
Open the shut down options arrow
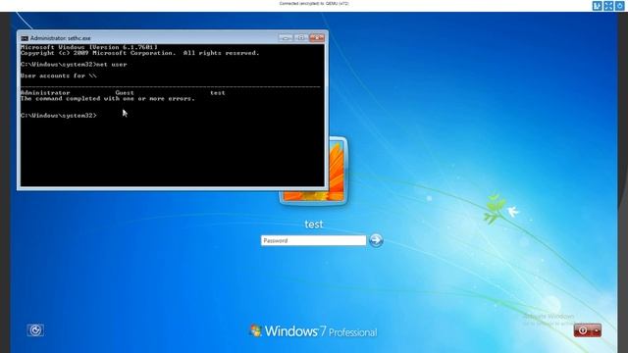(597, 330)
